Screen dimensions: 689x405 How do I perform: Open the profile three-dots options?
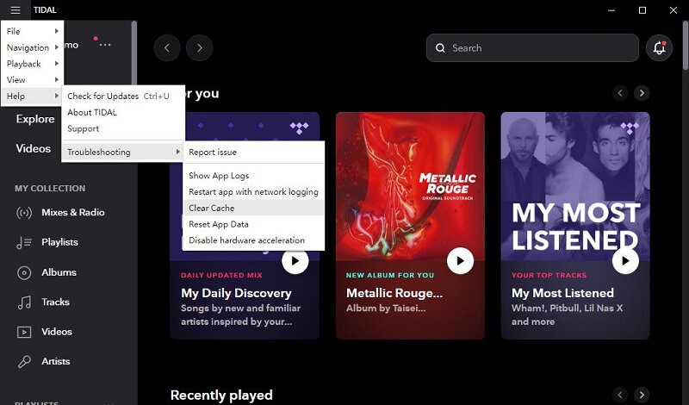coord(105,45)
